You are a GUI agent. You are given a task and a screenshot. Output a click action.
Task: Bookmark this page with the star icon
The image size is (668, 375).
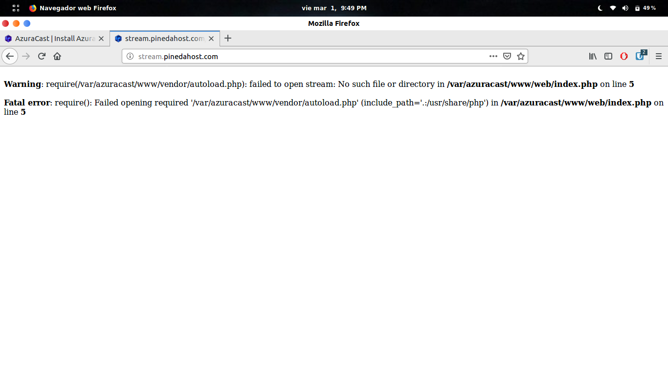(x=521, y=56)
